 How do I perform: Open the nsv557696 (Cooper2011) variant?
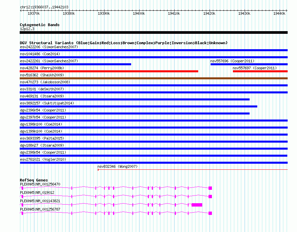click(x=249, y=64)
